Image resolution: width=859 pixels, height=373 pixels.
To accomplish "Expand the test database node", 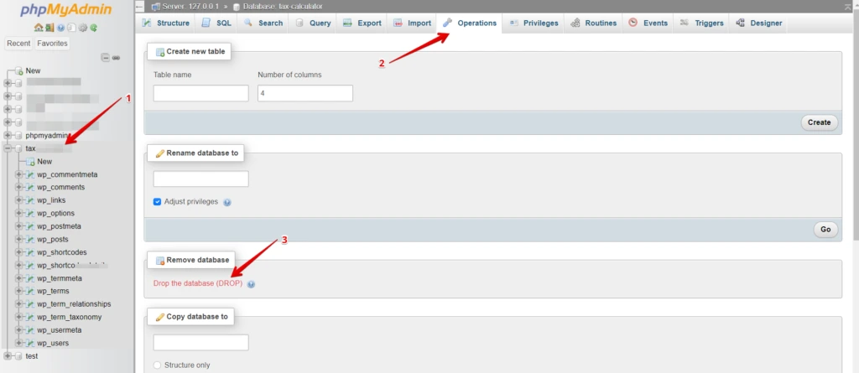I will [x=7, y=356].
